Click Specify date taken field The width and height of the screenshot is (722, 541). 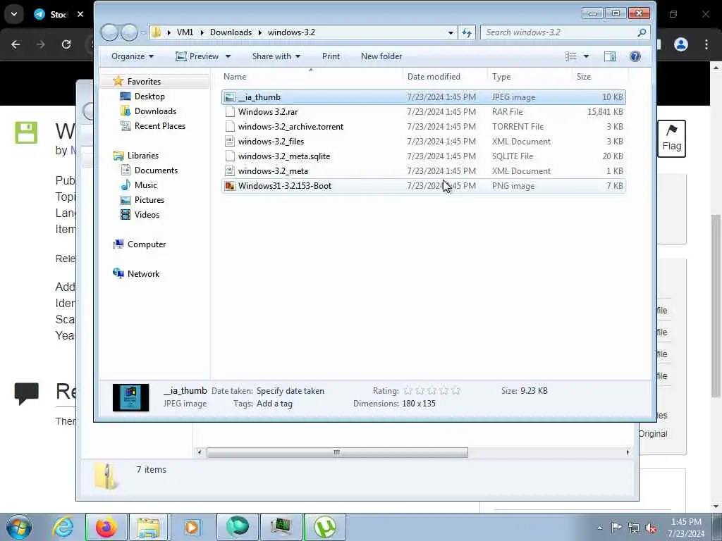[290, 390]
